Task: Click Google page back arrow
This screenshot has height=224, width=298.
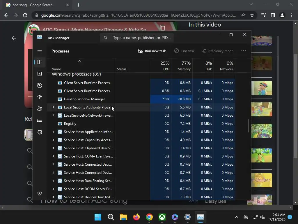Action: click(x=14, y=38)
